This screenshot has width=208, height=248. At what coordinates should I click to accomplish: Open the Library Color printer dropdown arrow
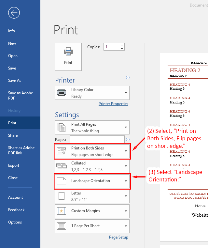click(x=126, y=93)
